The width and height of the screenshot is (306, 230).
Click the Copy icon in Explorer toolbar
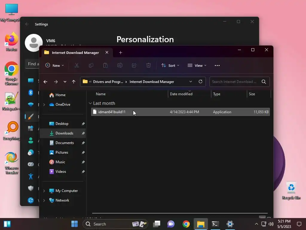pos(91,66)
